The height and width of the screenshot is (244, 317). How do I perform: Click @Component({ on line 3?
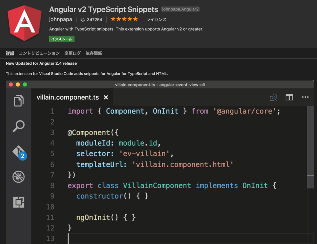point(93,133)
